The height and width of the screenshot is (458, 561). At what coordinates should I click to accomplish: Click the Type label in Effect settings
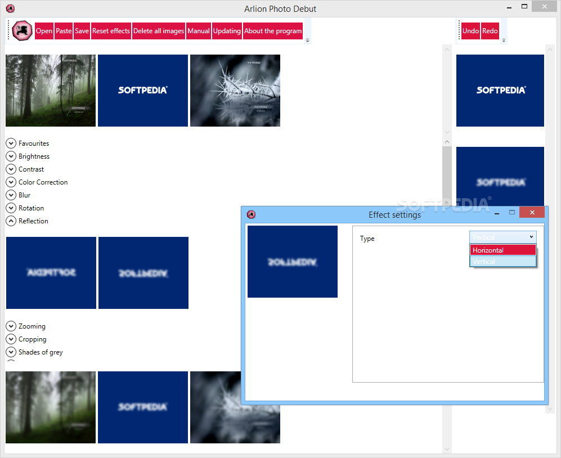[x=367, y=239]
